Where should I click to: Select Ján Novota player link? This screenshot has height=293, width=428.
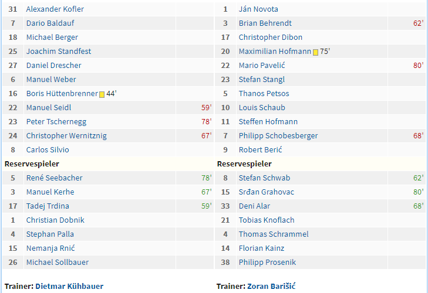(258, 9)
